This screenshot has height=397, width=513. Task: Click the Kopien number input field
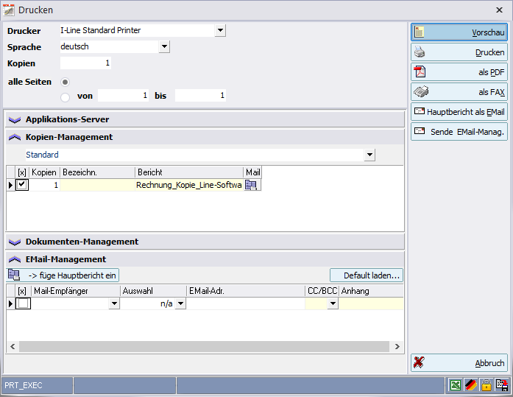tap(85, 63)
